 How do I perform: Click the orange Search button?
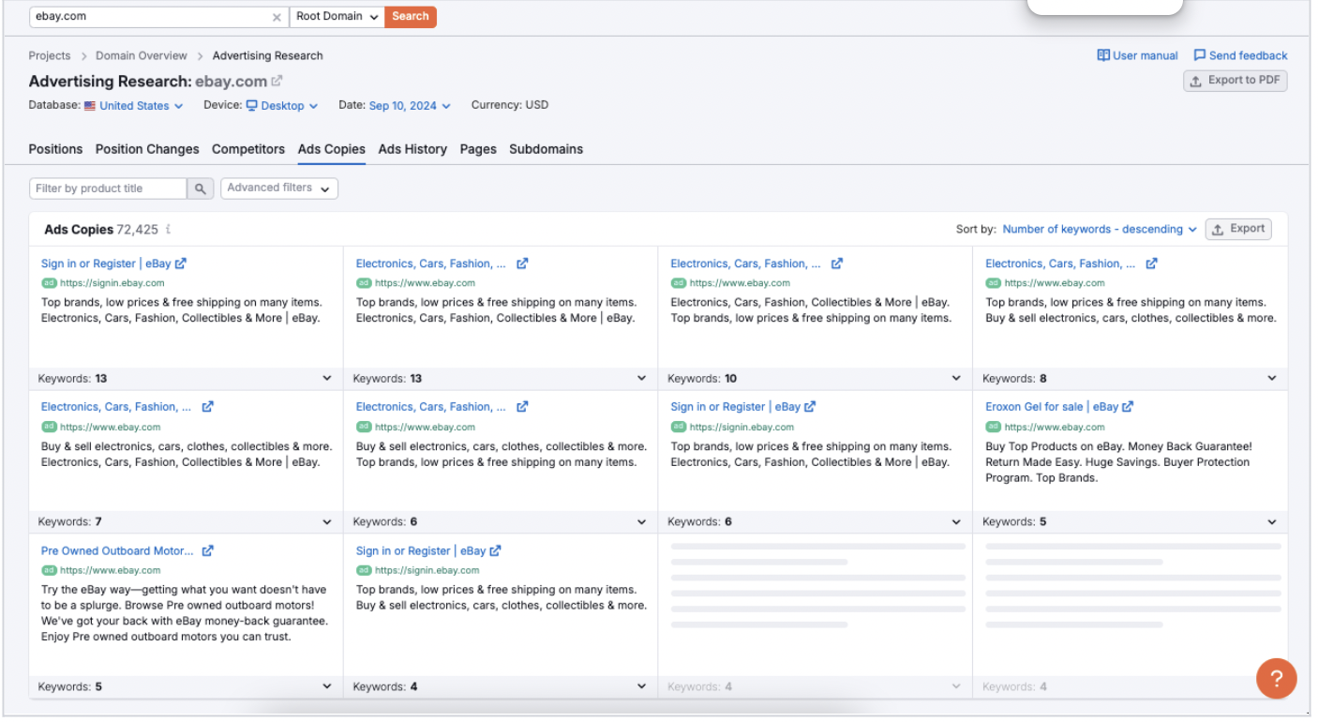411,17
